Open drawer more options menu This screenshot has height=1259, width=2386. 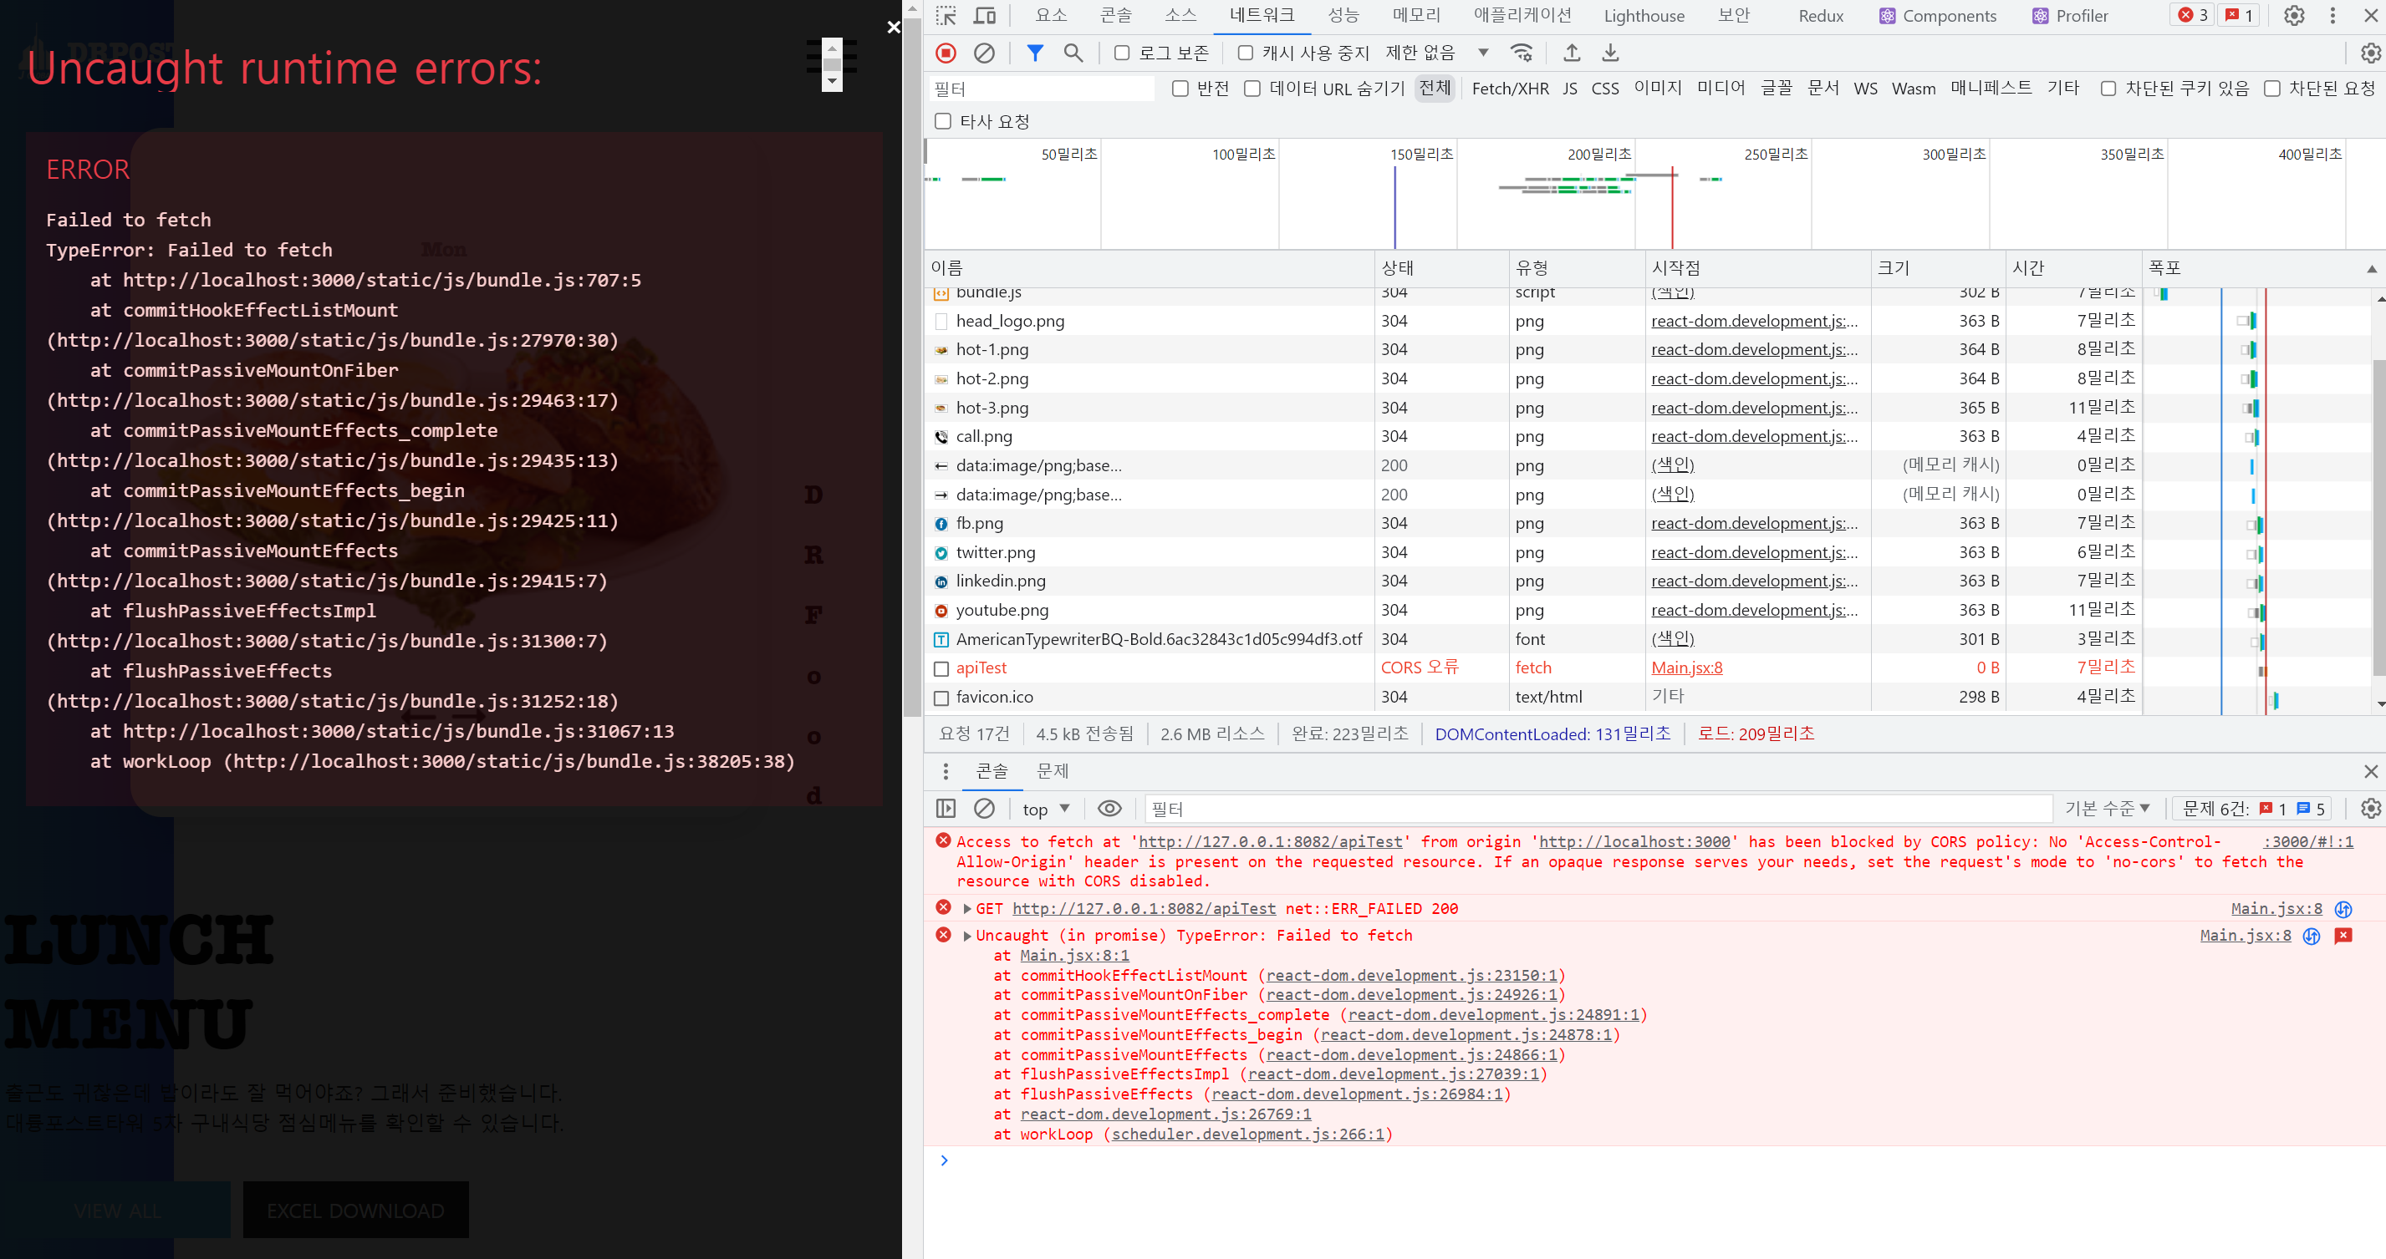[945, 771]
